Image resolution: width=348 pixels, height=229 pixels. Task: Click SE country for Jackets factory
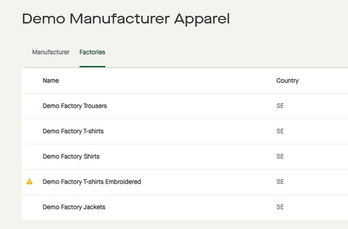pos(280,207)
